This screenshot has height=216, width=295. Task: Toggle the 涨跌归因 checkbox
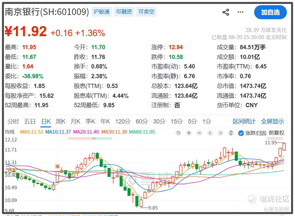coord(241,133)
